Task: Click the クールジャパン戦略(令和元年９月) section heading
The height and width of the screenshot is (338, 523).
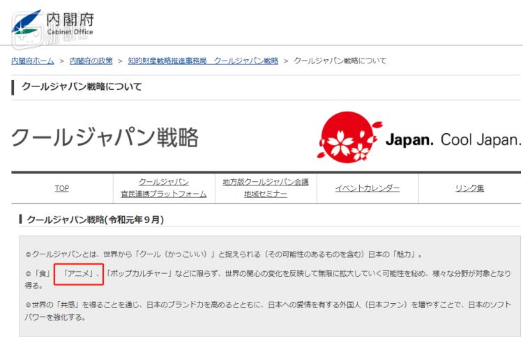Action: tap(95, 220)
